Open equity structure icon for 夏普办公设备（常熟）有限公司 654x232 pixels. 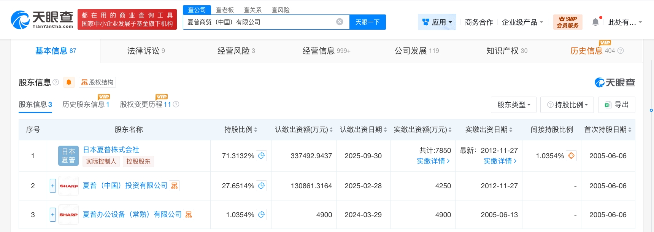pyautogui.click(x=189, y=215)
